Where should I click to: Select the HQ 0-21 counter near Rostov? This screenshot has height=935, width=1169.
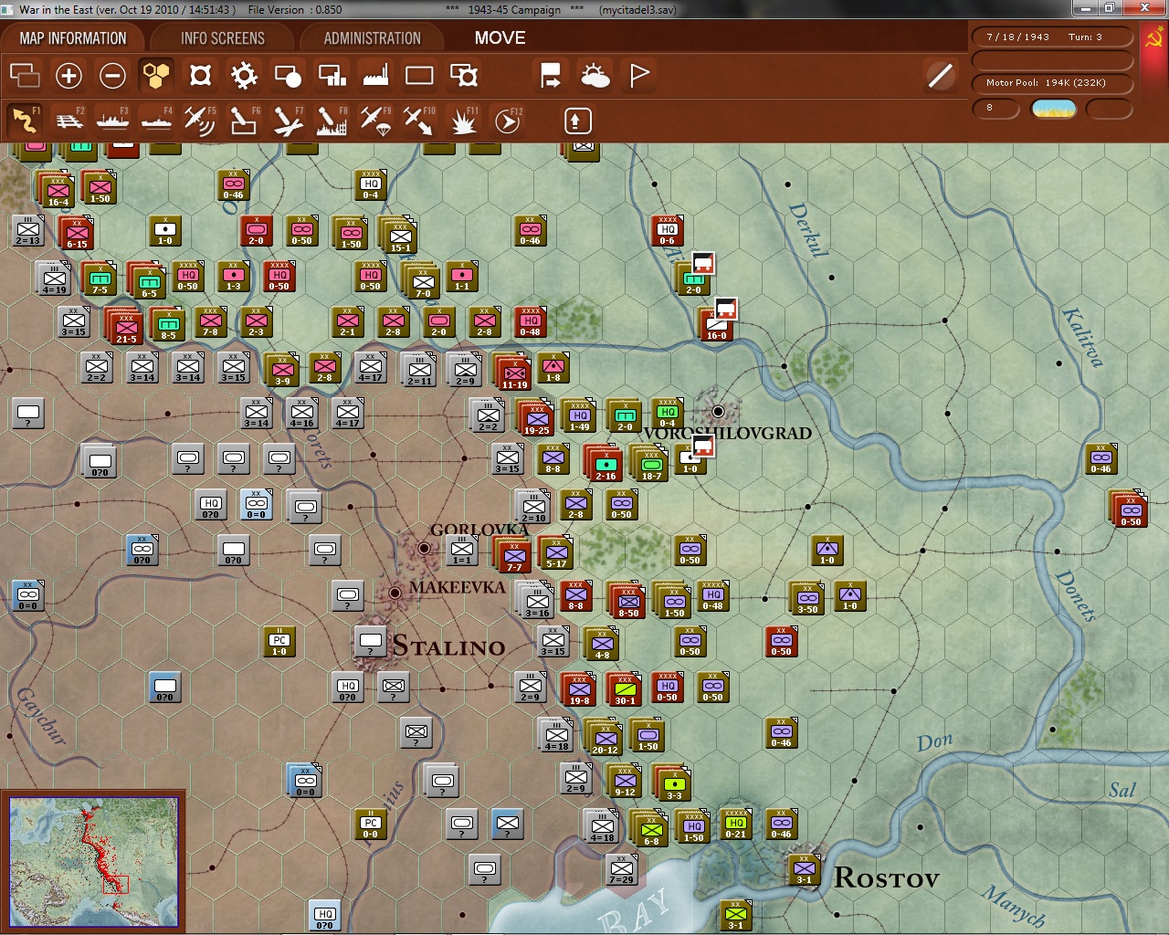click(735, 825)
